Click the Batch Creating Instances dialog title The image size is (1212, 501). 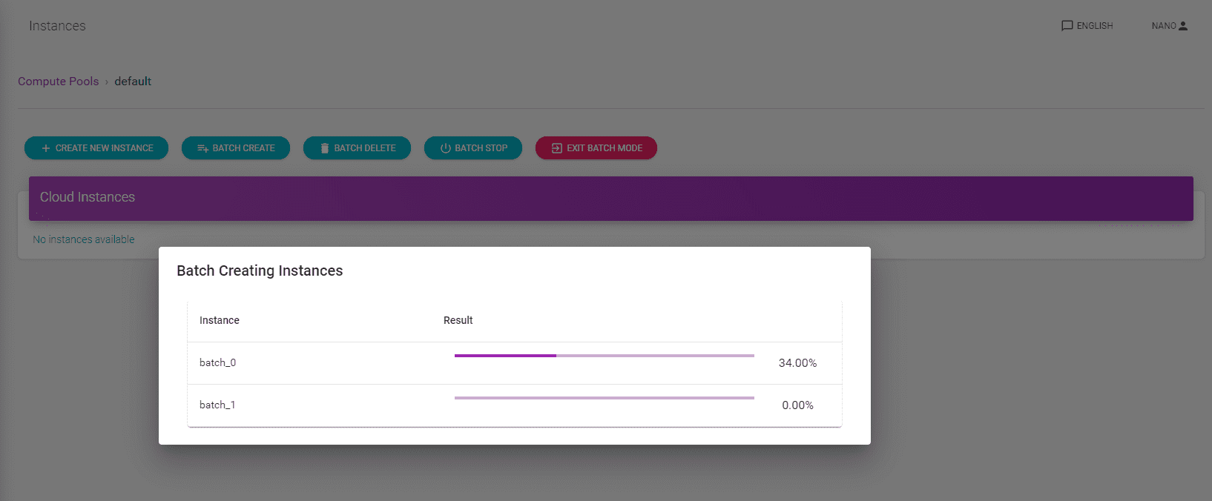click(260, 271)
